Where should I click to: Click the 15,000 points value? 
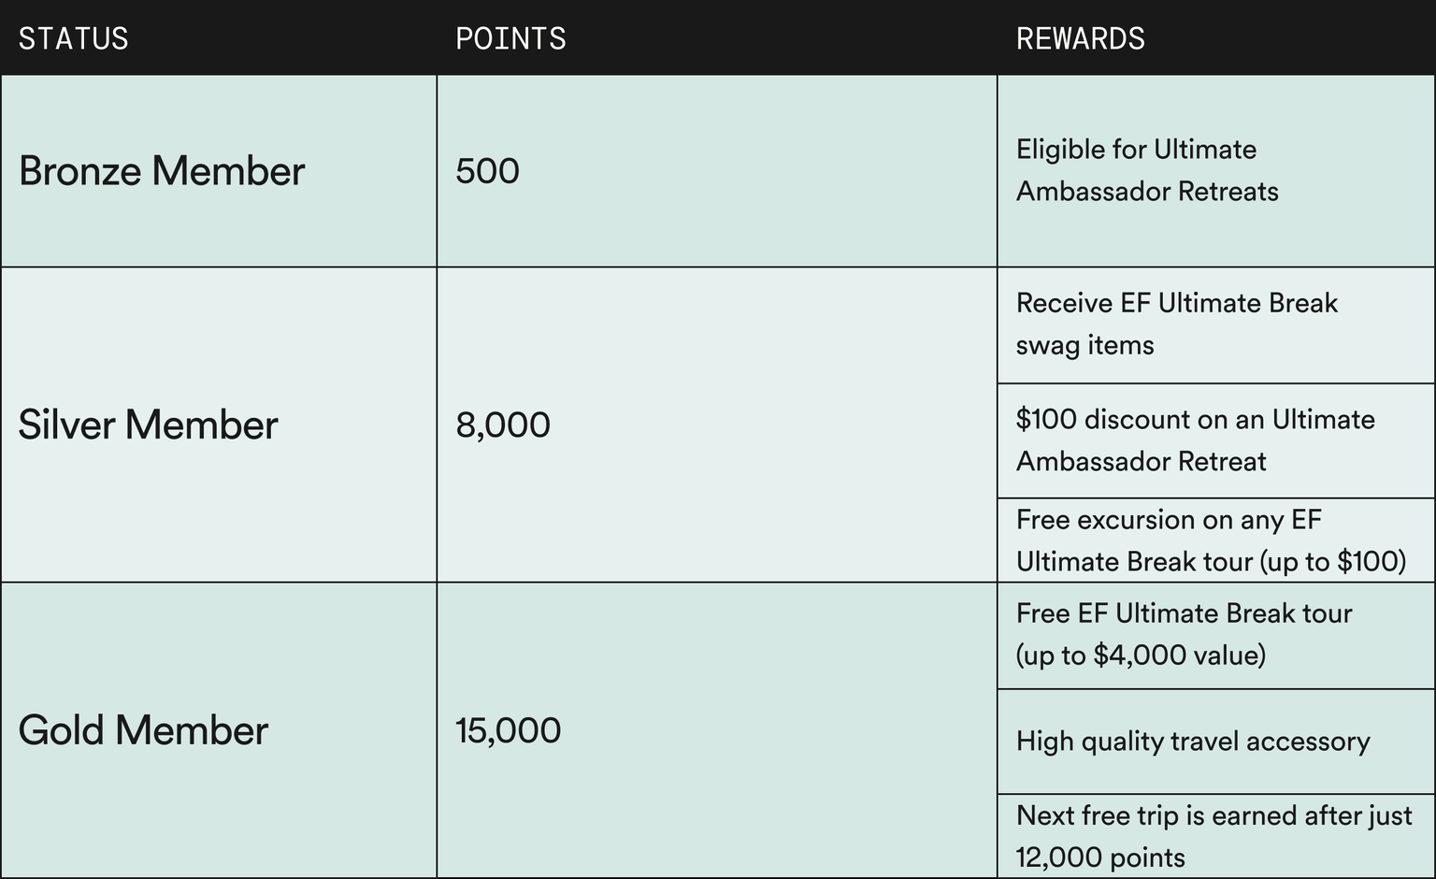508,730
